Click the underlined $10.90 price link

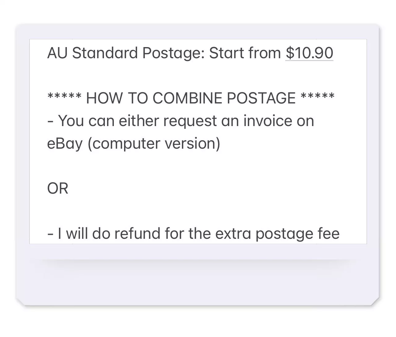pyautogui.click(x=309, y=53)
